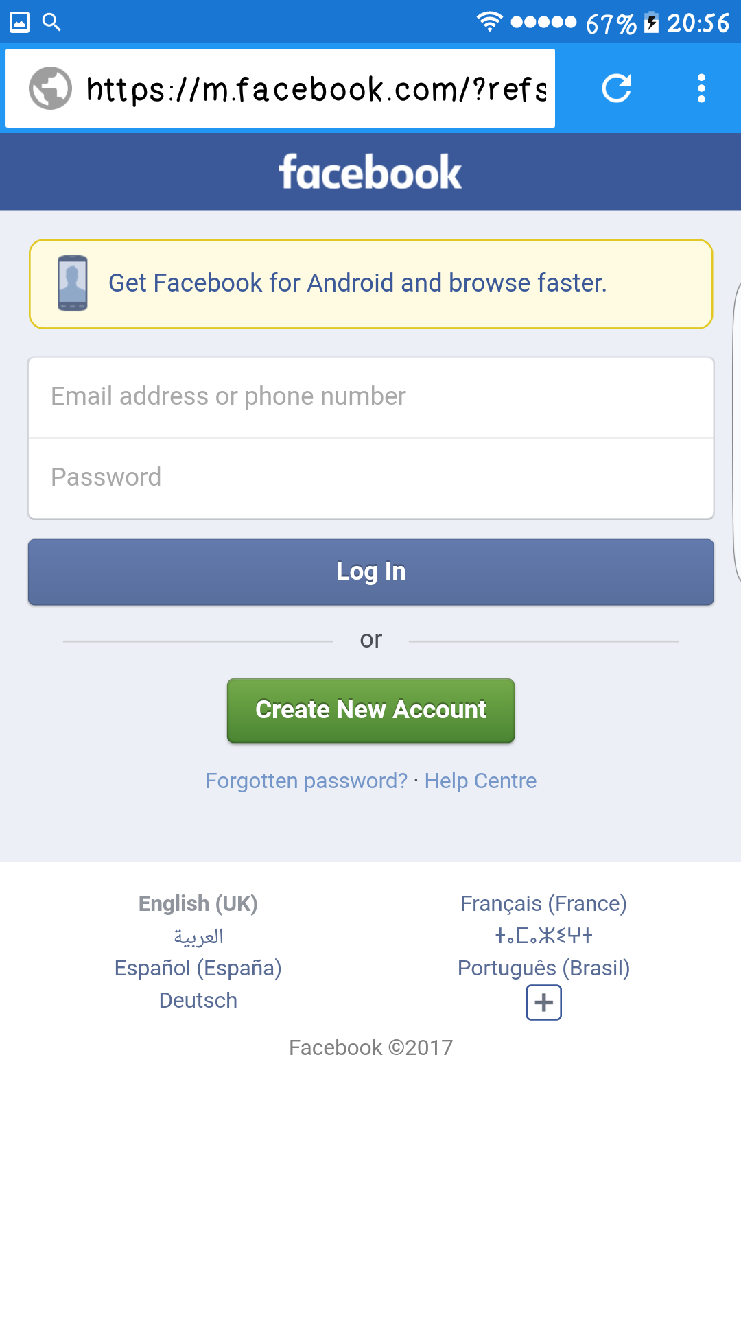Open the Help Centre link
The width and height of the screenshot is (741, 1317).
(x=480, y=781)
